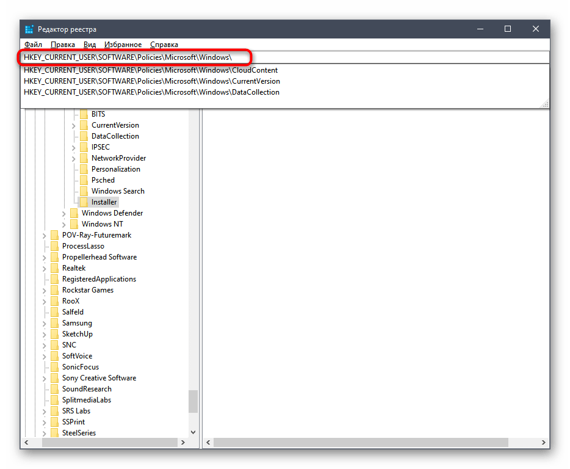570x469 pixels.
Task: Open the Справка menu
Action: (x=164, y=45)
